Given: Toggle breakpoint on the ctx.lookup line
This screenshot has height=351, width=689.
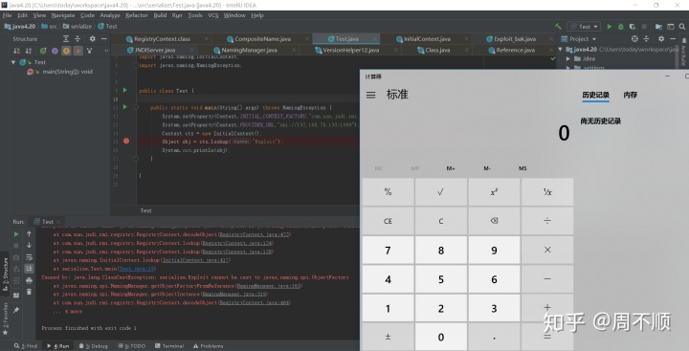Looking at the screenshot, I should coord(126,141).
